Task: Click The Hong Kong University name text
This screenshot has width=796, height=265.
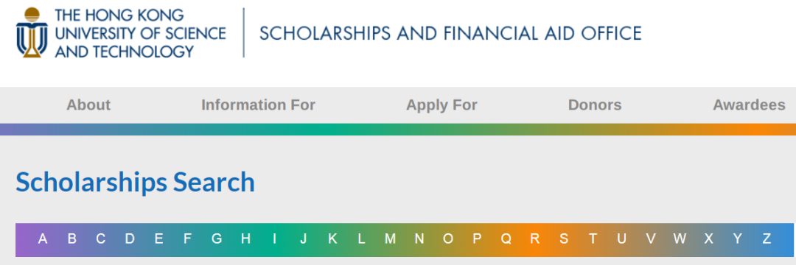Action: 140,33
